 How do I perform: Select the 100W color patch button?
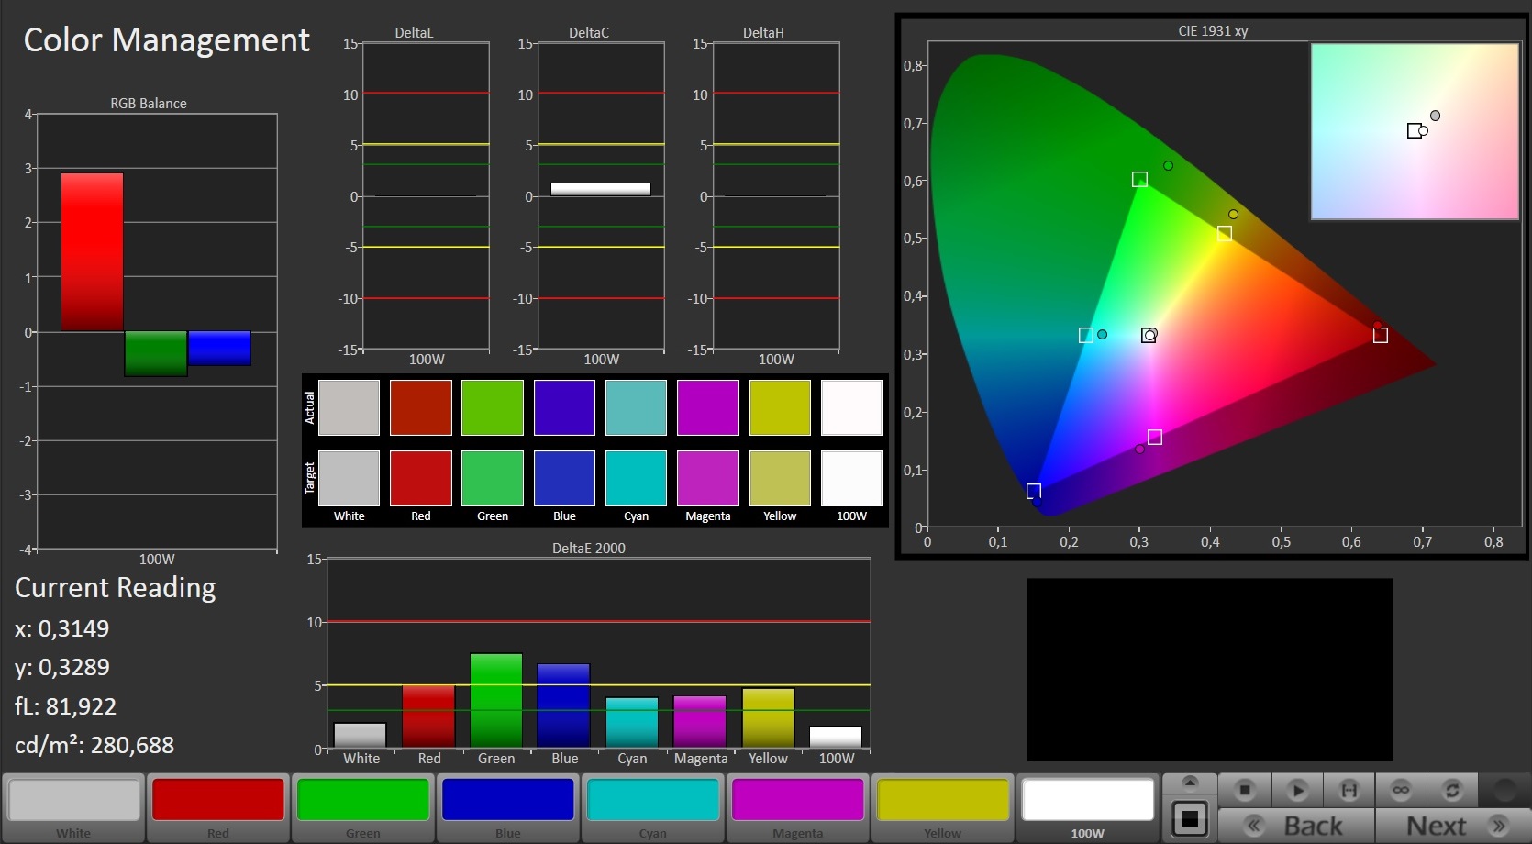click(1088, 807)
